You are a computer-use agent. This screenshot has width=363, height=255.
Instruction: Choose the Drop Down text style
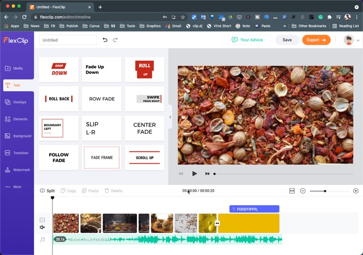(59, 69)
